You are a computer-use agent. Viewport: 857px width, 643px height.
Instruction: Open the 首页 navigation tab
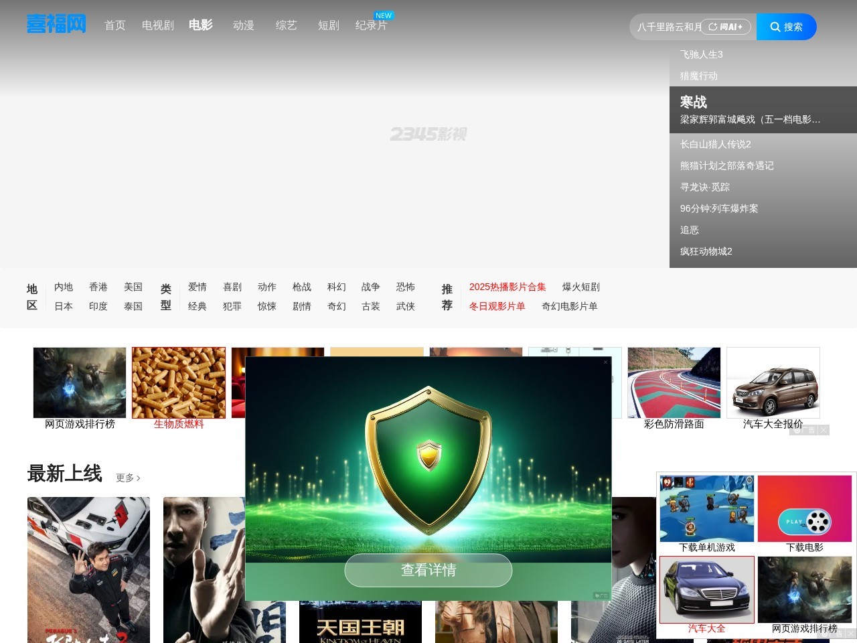tap(115, 25)
